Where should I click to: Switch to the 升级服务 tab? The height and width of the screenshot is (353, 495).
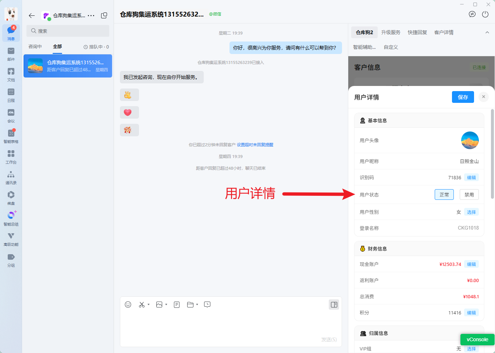[x=391, y=32]
